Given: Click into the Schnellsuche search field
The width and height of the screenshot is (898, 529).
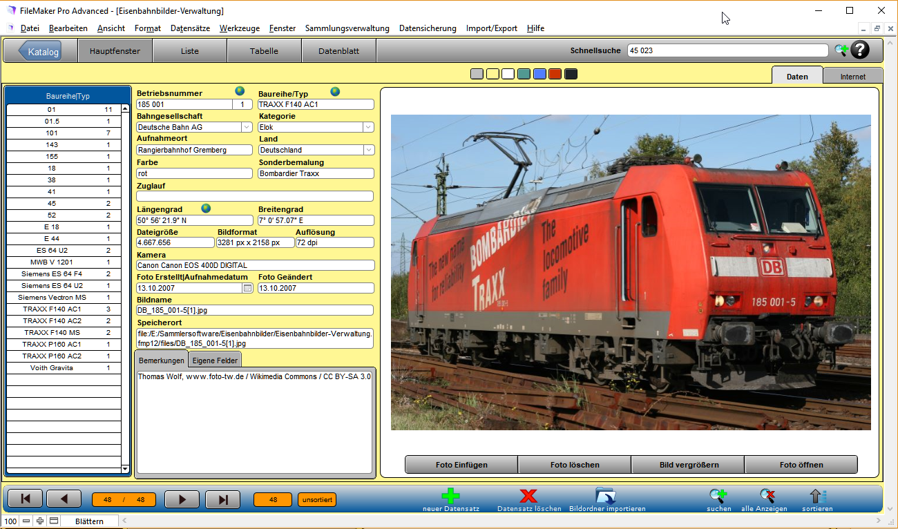Looking at the screenshot, I should [x=727, y=50].
